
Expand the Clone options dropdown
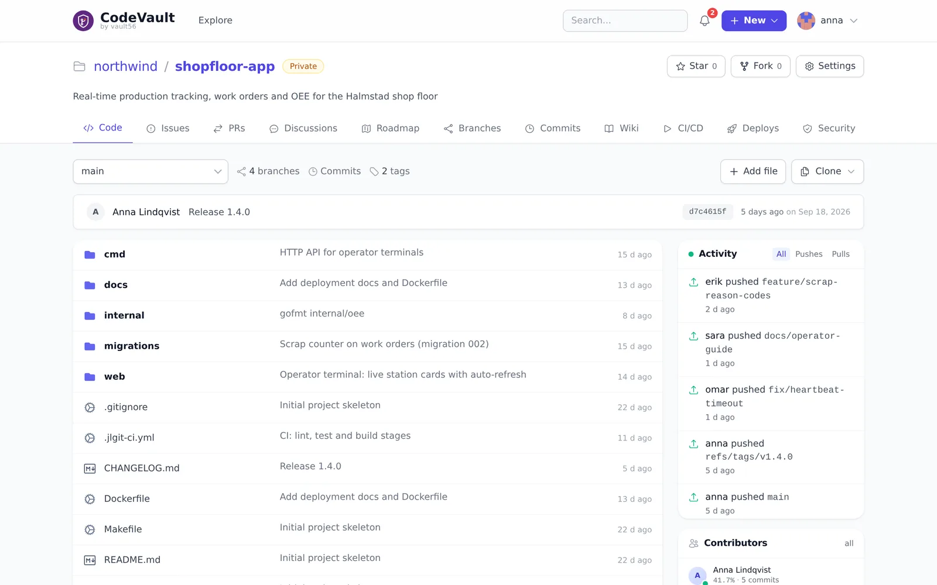[x=827, y=171]
